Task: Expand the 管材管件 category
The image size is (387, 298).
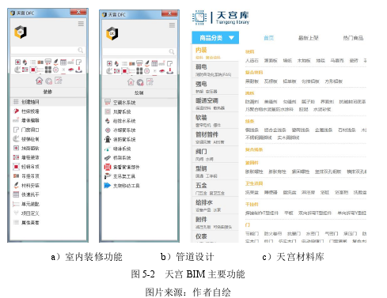Action: click(215, 138)
